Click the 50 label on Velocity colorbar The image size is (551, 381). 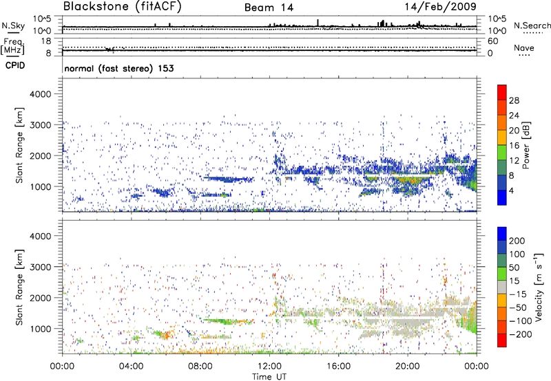click(x=514, y=268)
